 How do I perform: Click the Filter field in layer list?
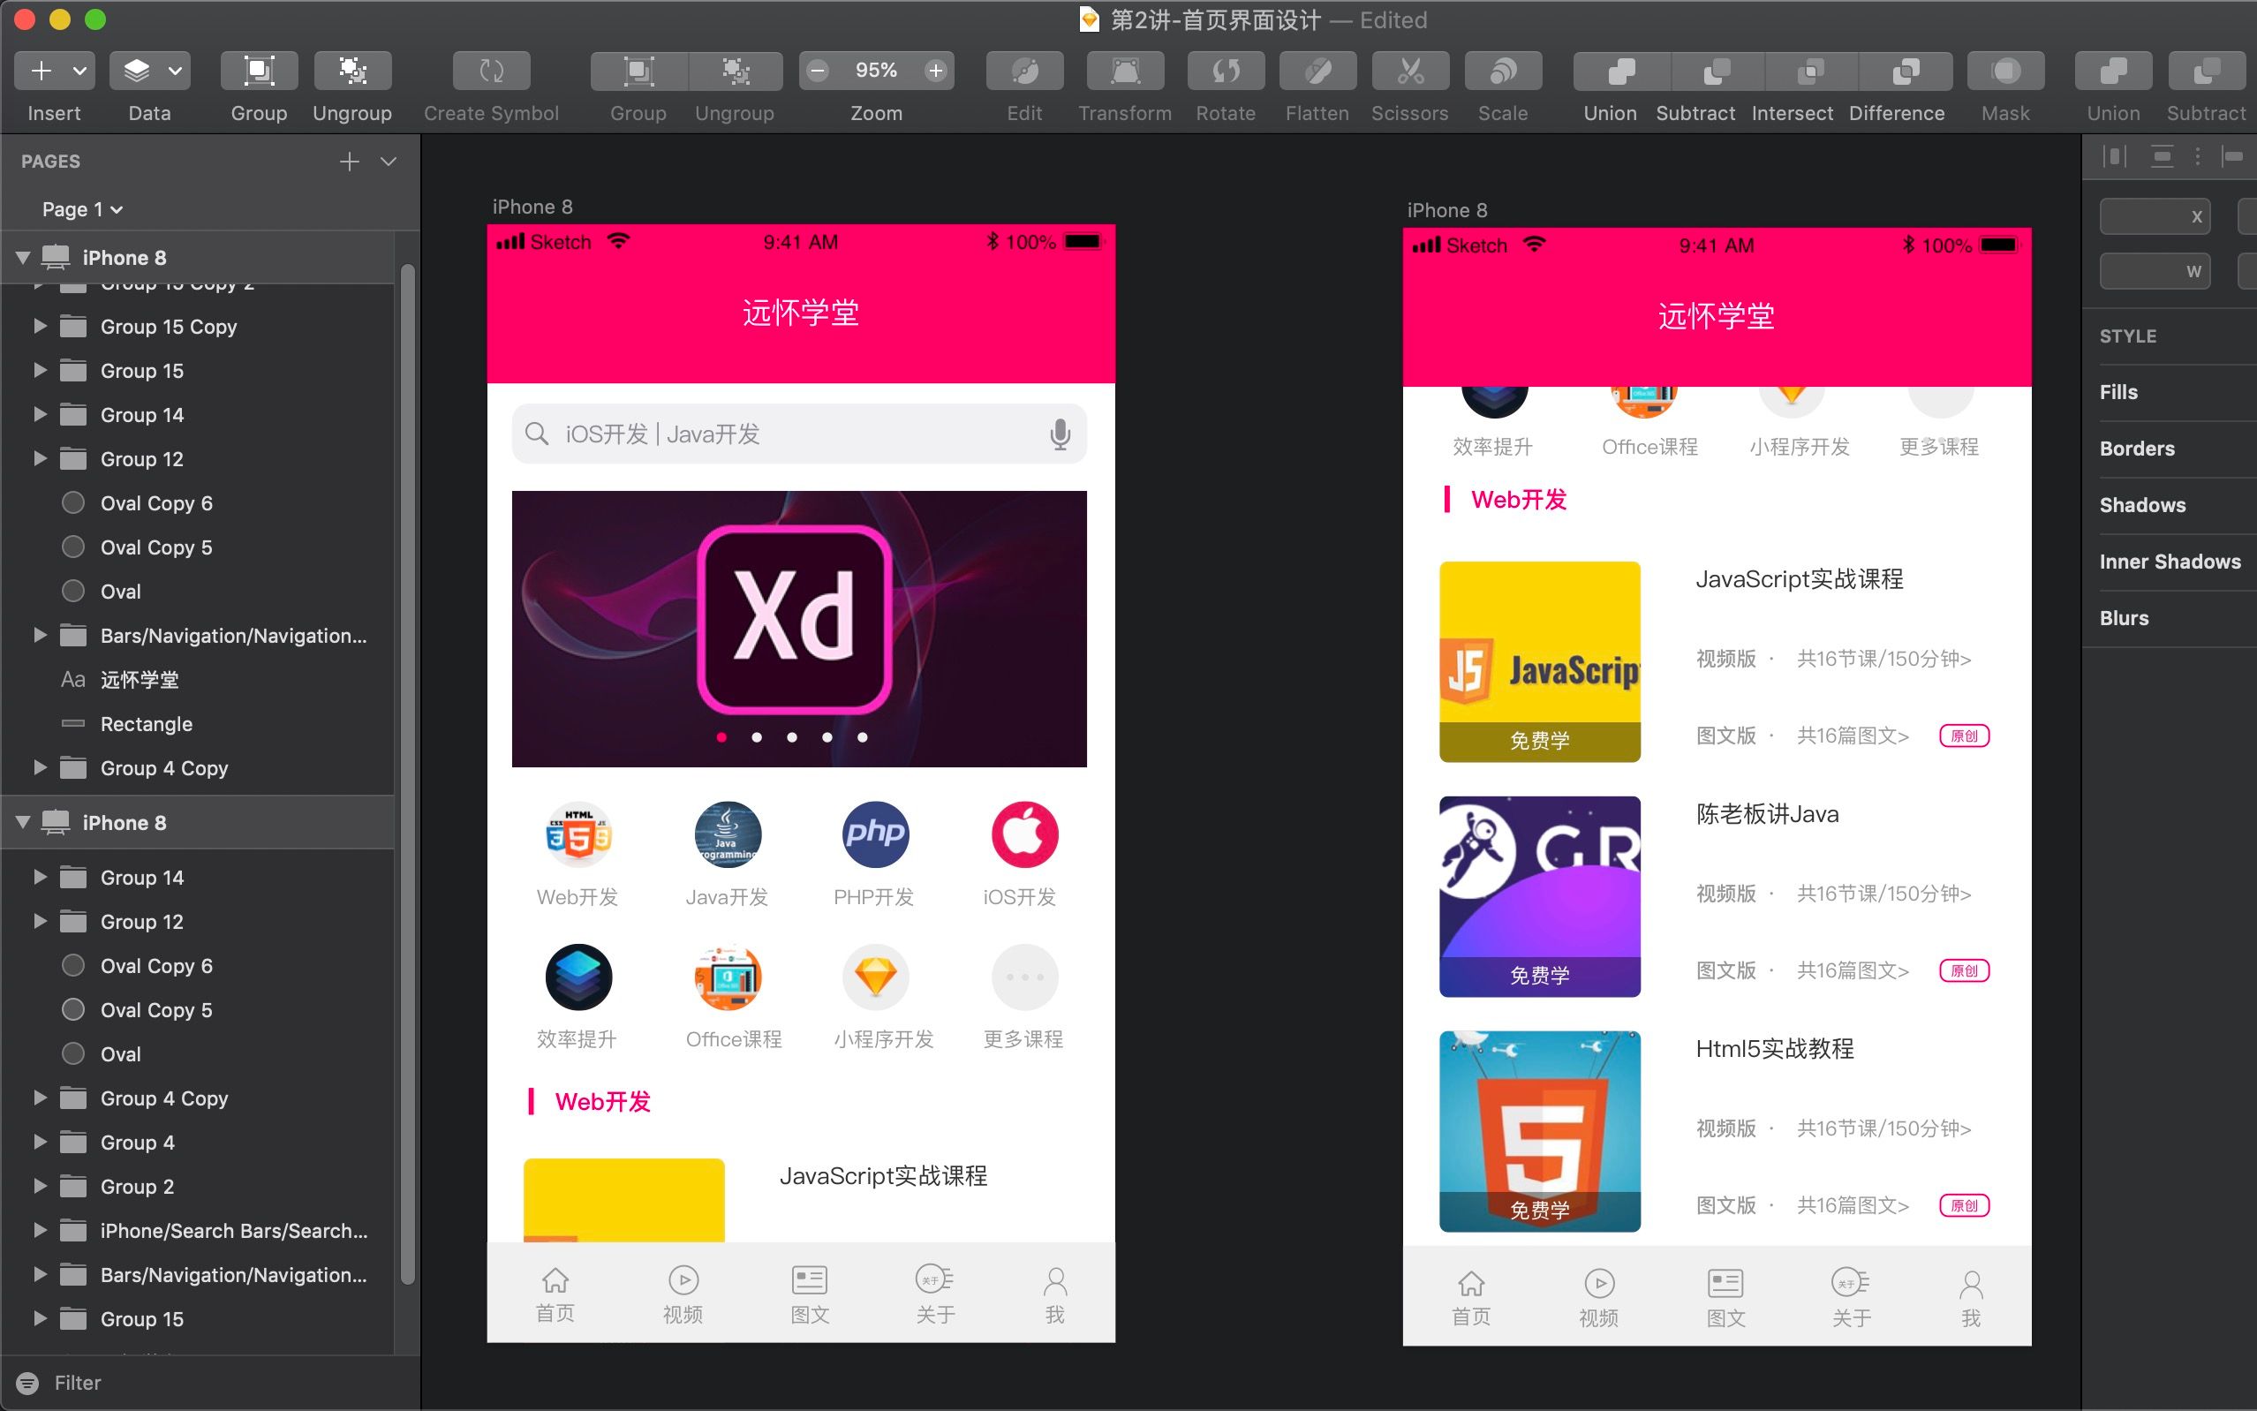(78, 1383)
